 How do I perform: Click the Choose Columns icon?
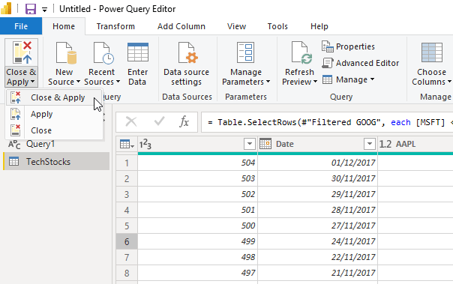point(431,52)
